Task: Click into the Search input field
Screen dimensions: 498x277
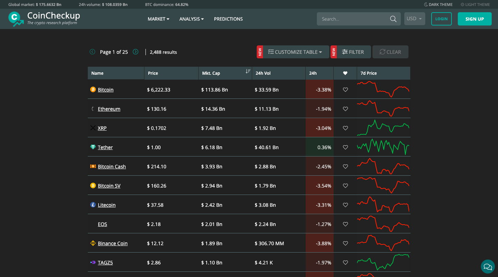Action: [x=353, y=19]
